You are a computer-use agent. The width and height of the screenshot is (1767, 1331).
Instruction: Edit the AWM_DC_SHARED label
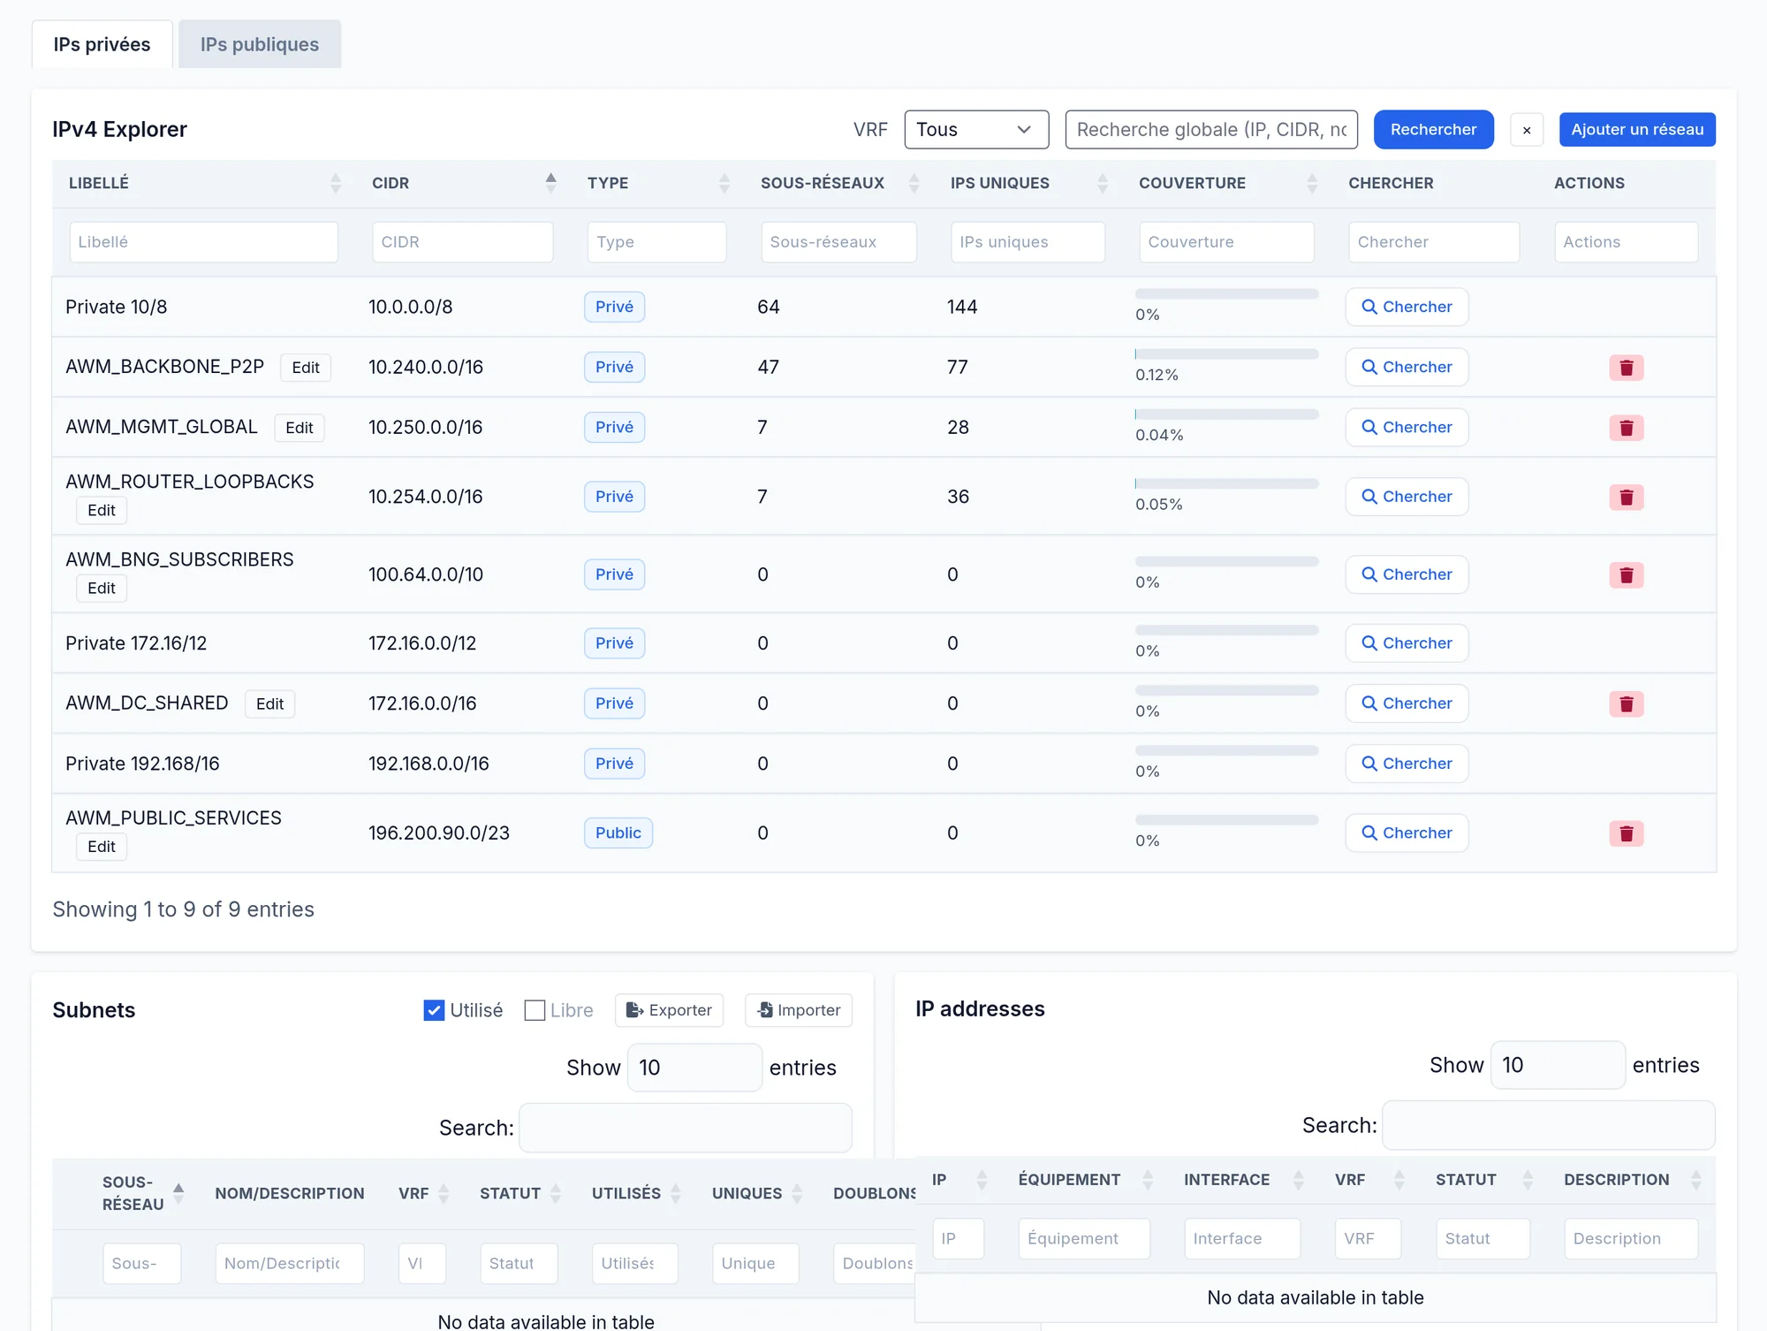pos(269,704)
